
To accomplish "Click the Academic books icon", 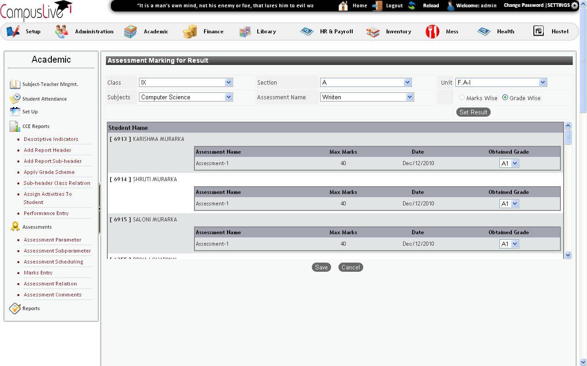I will coord(130,31).
